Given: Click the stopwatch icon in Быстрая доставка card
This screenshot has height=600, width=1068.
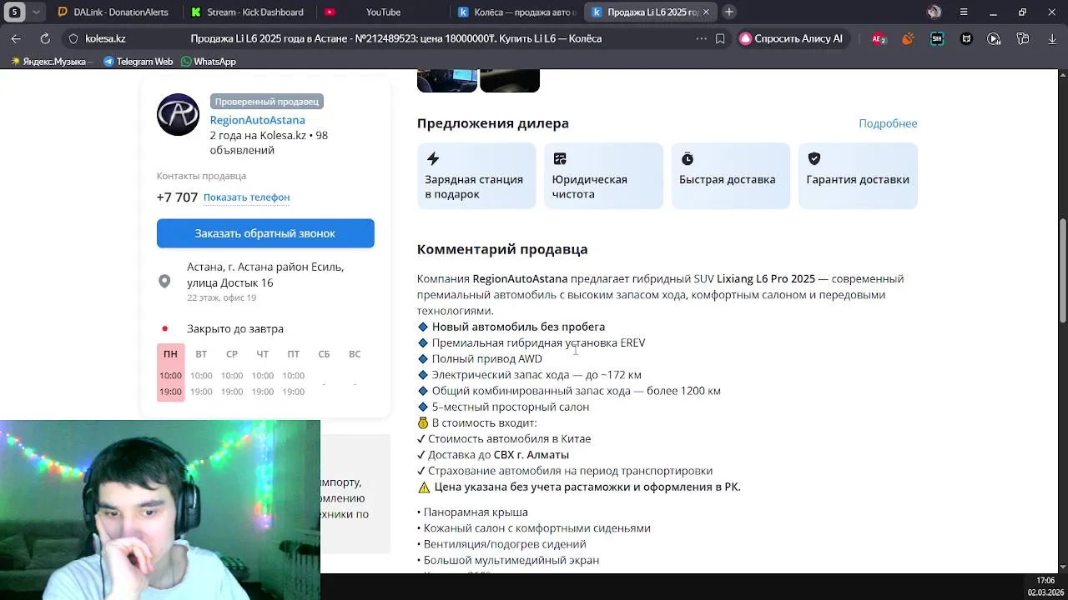Looking at the screenshot, I should (x=688, y=158).
